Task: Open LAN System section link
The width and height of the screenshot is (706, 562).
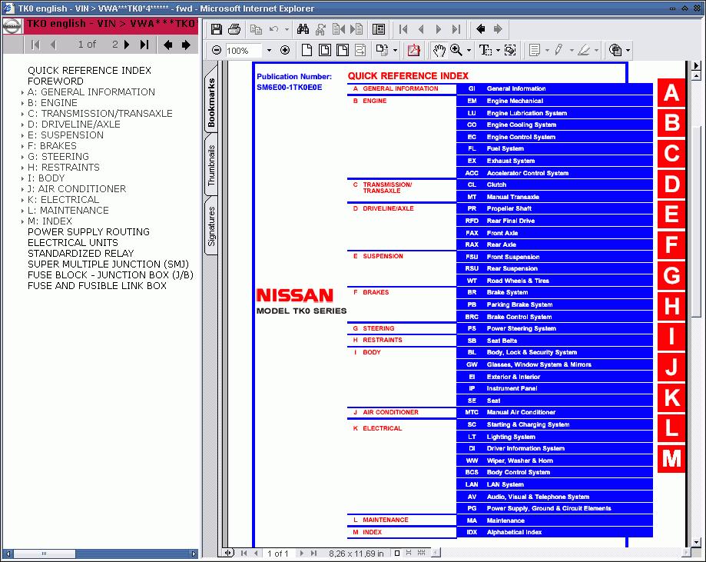Action: pyautogui.click(x=554, y=484)
